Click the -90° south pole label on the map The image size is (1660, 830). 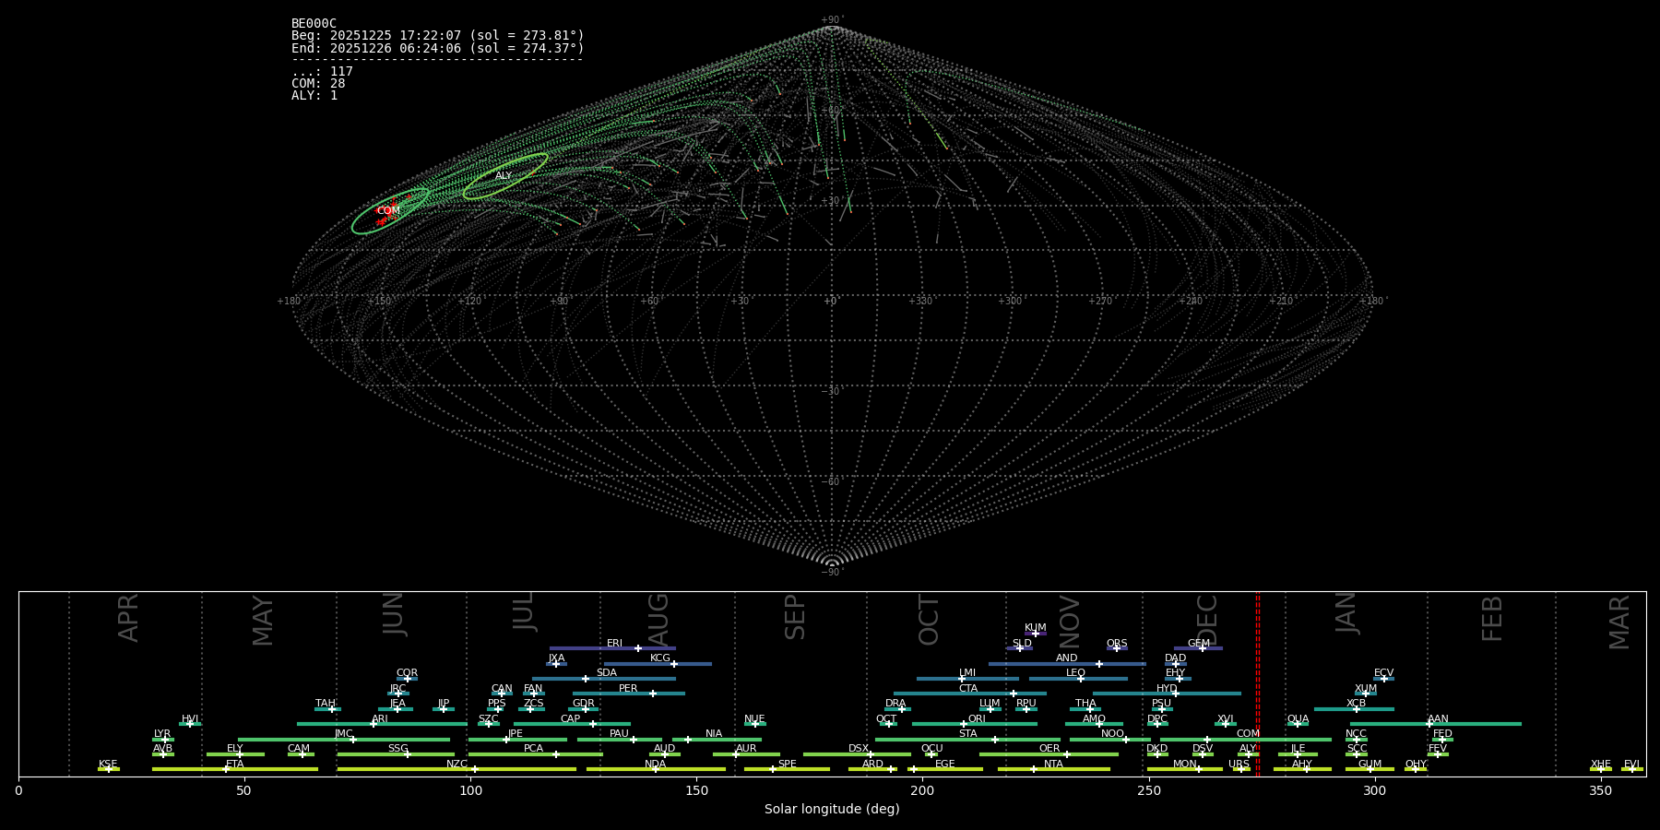(832, 573)
